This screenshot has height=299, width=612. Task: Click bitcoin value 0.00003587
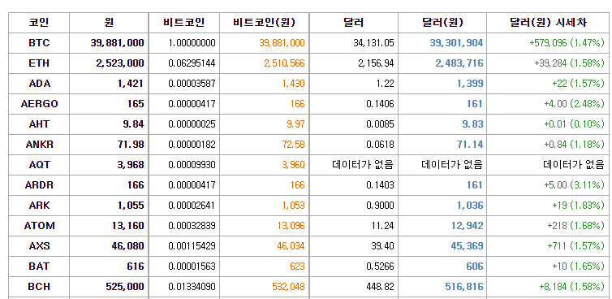[192, 84]
